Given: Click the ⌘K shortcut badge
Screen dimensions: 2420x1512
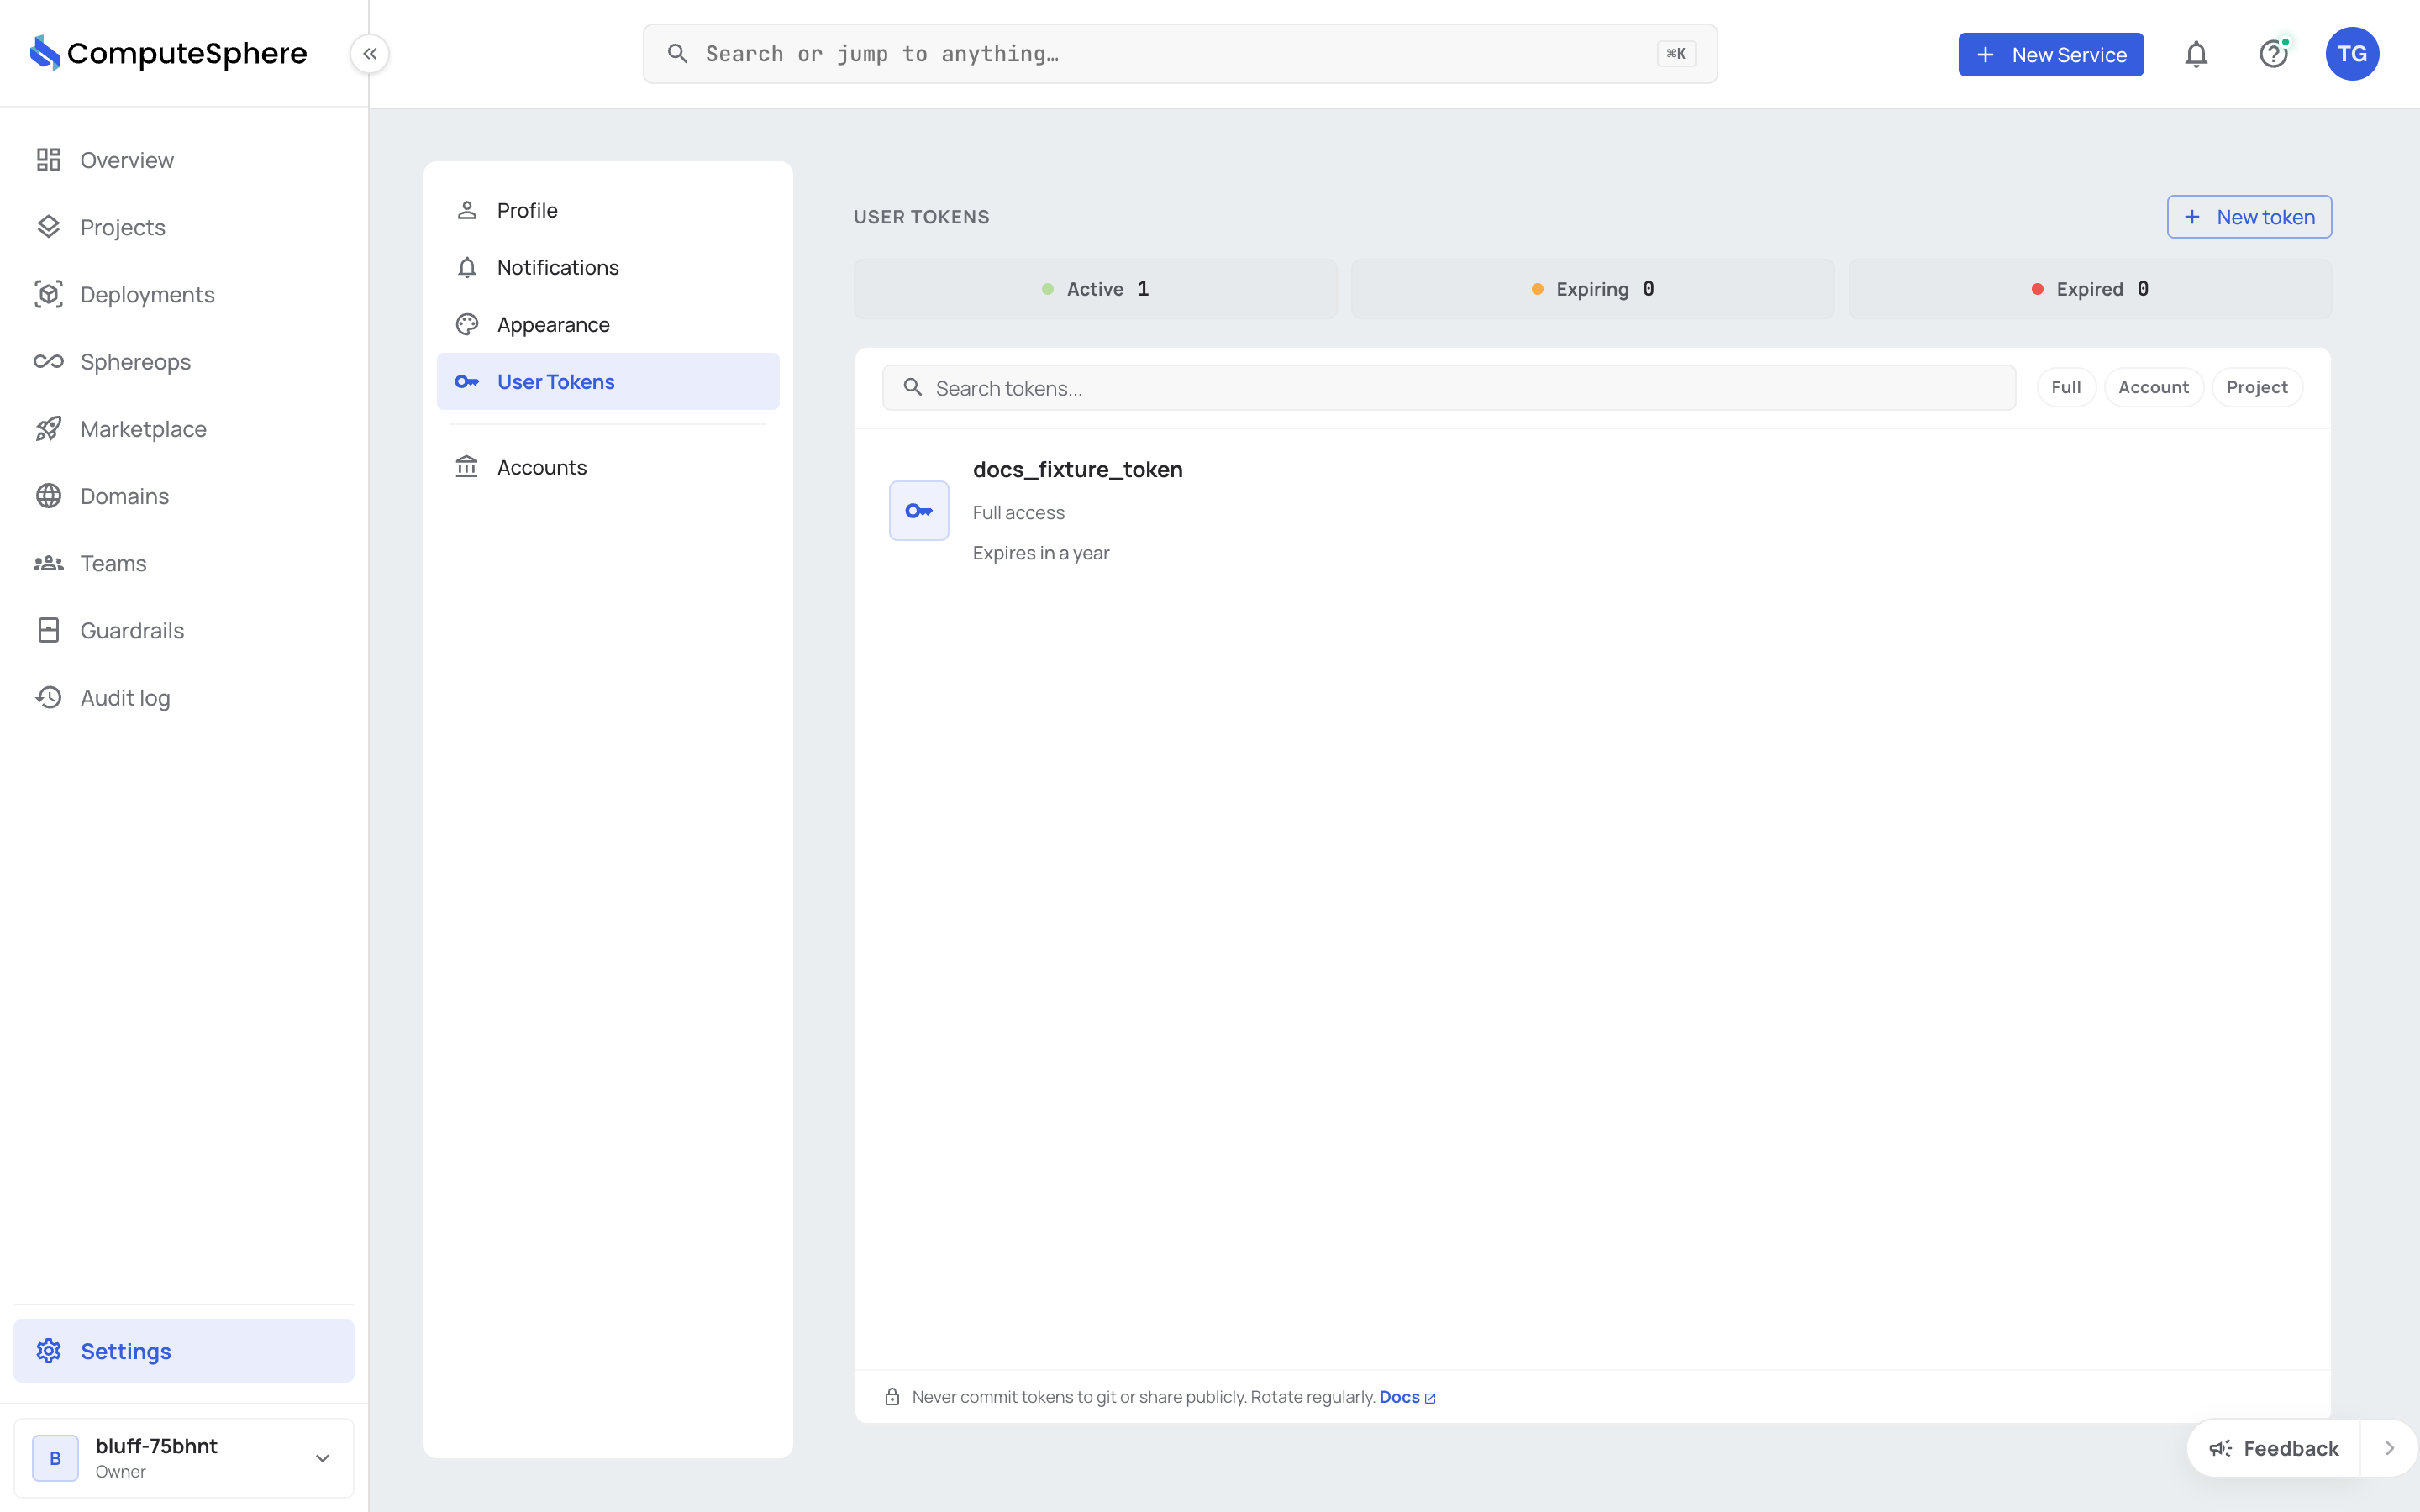Looking at the screenshot, I should coord(1676,54).
